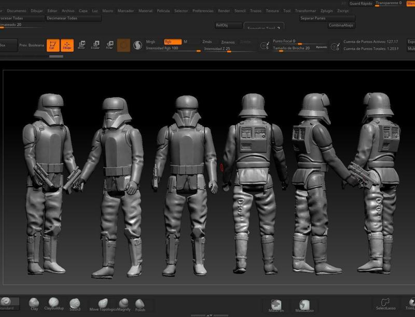The width and height of the screenshot is (415, 317).
Task: Toggle the Rgb channel button
Action: [172, 42]
